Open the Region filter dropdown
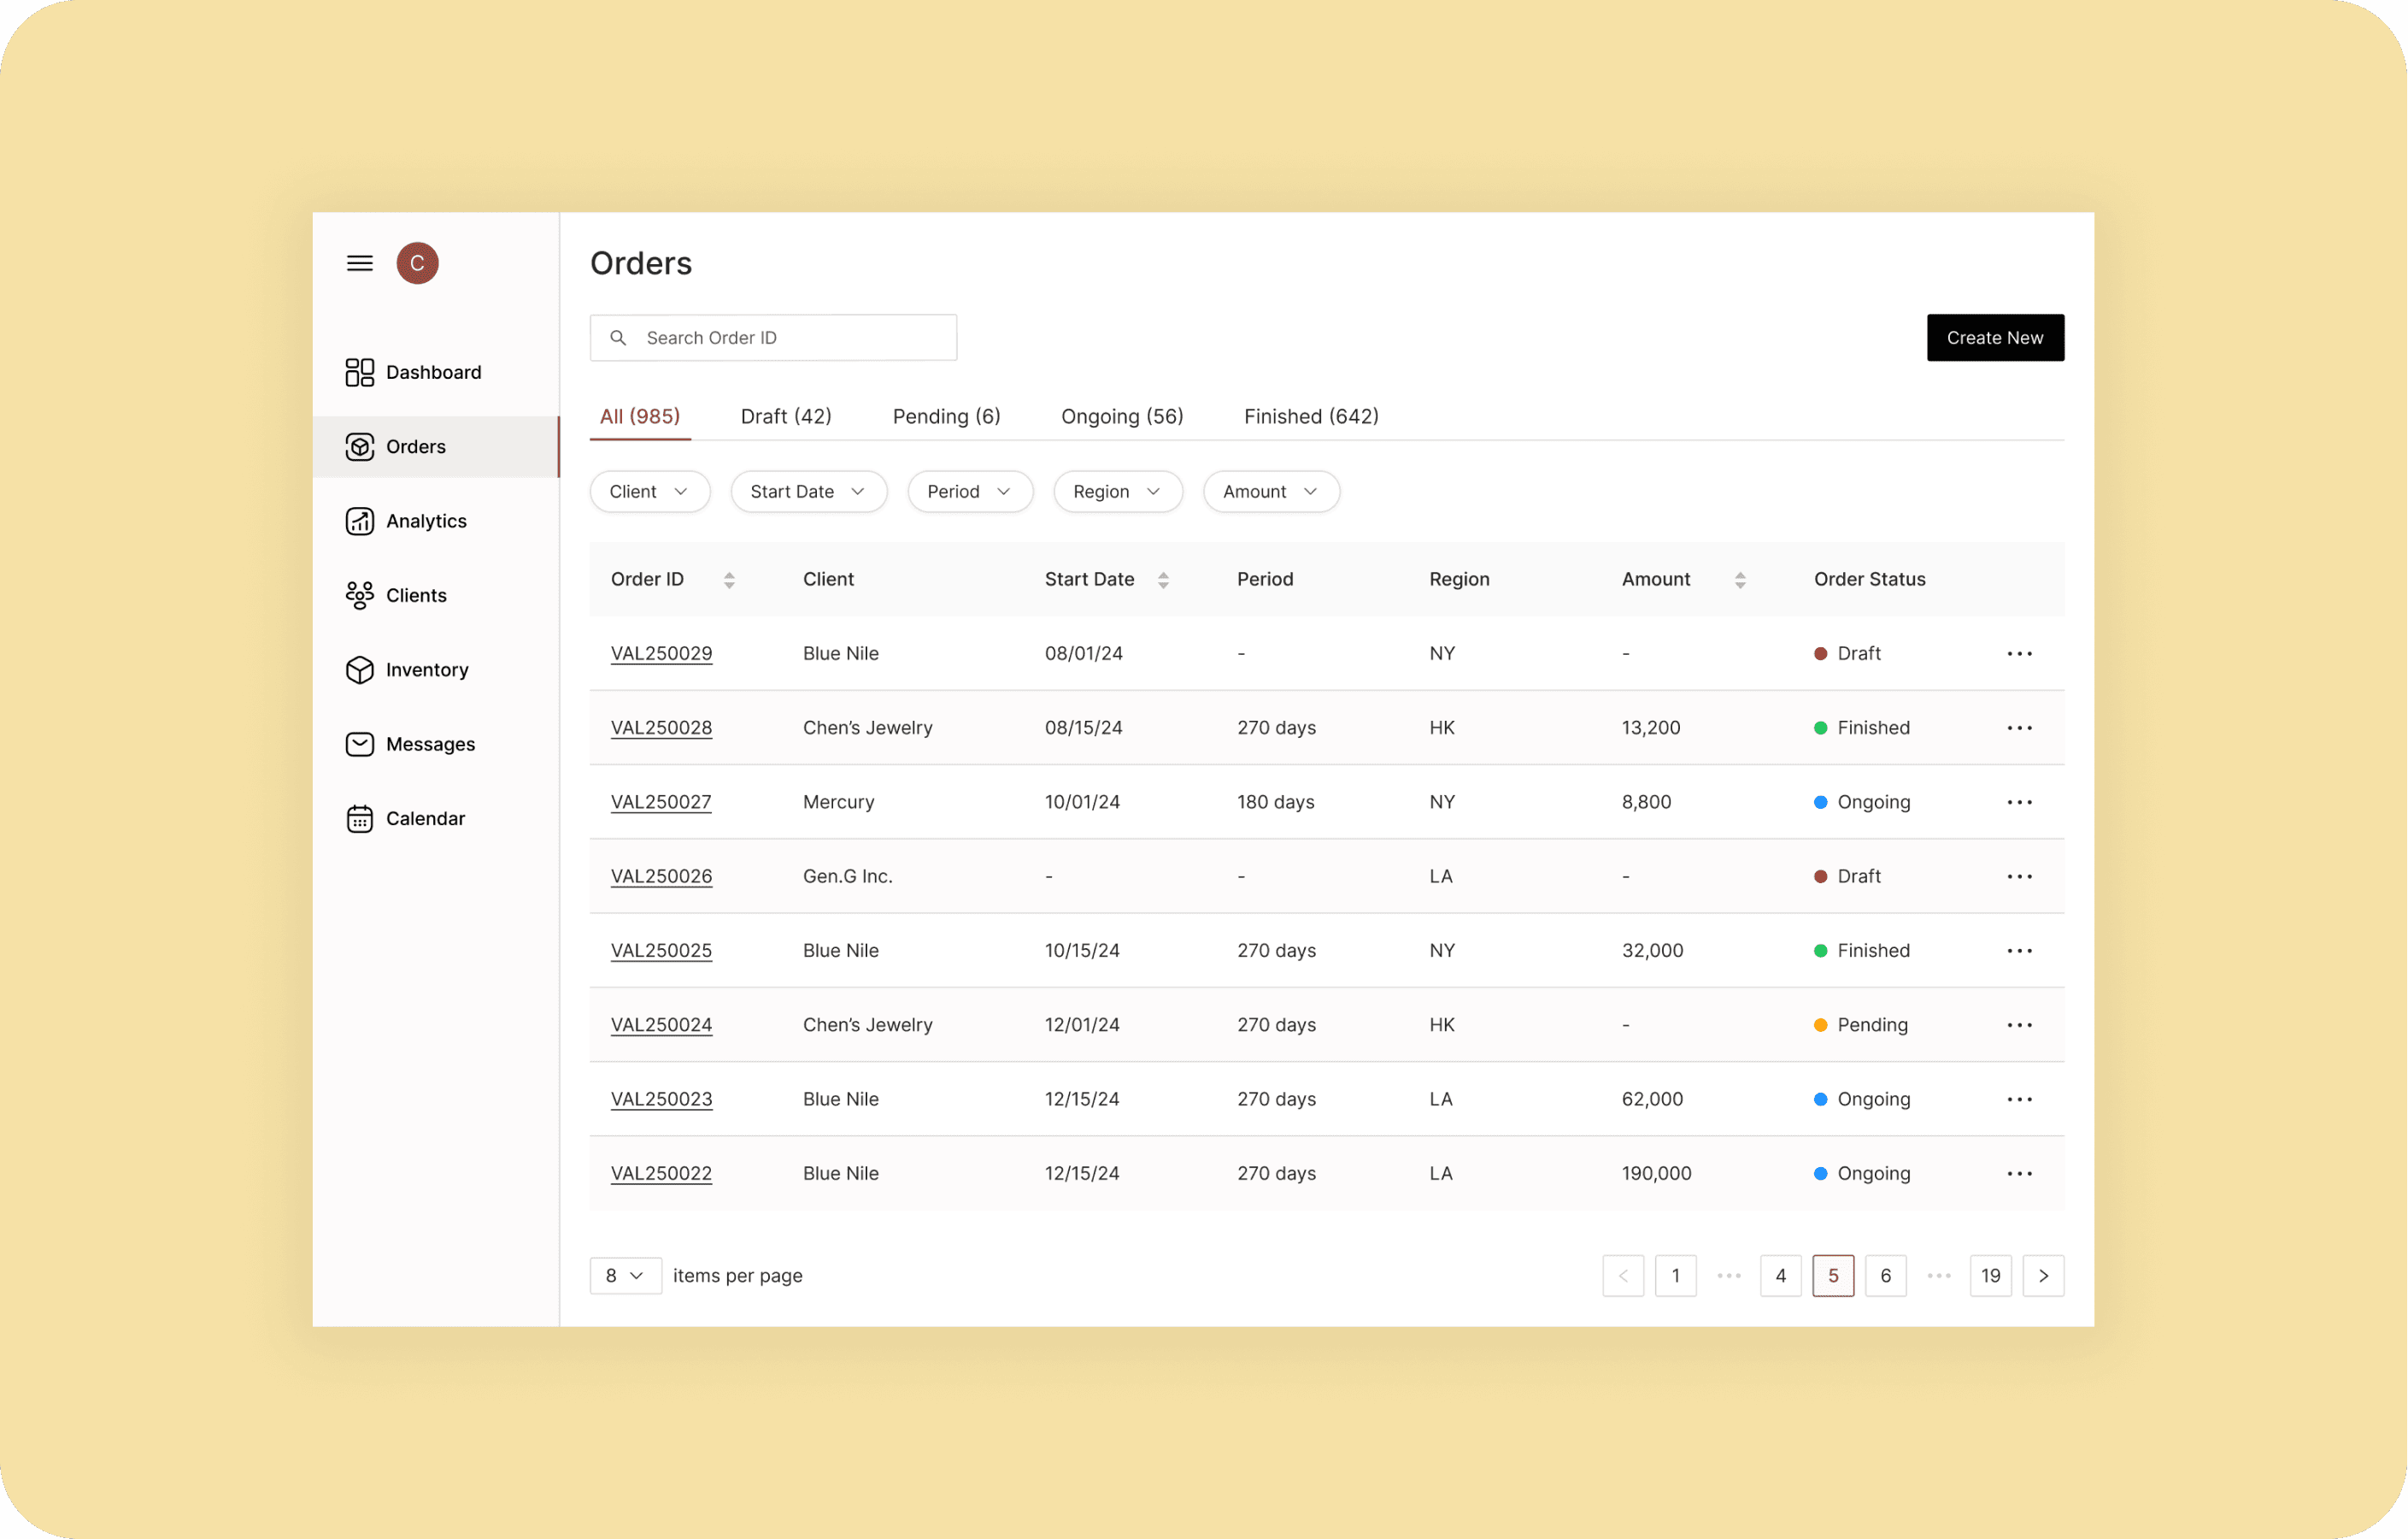2408x1539 pixels. pyautogui.click(x=1117, y=492)
